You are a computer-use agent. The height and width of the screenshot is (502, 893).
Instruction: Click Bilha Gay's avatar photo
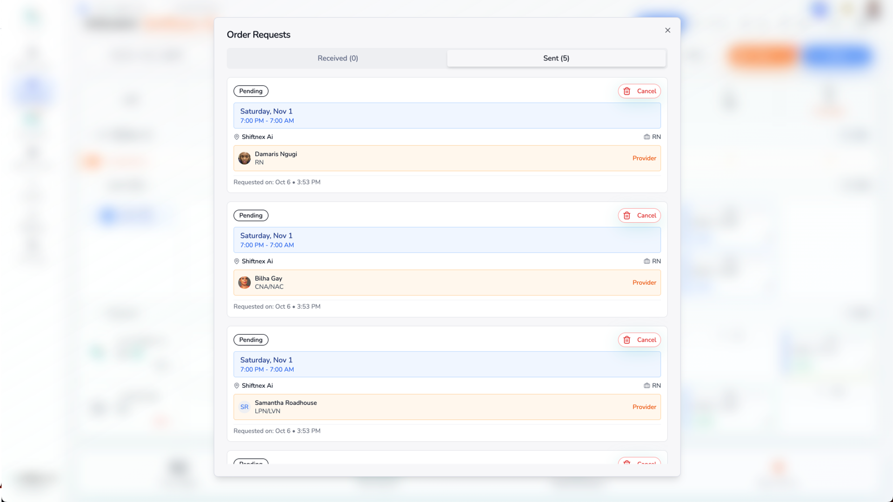click(244, 283)
